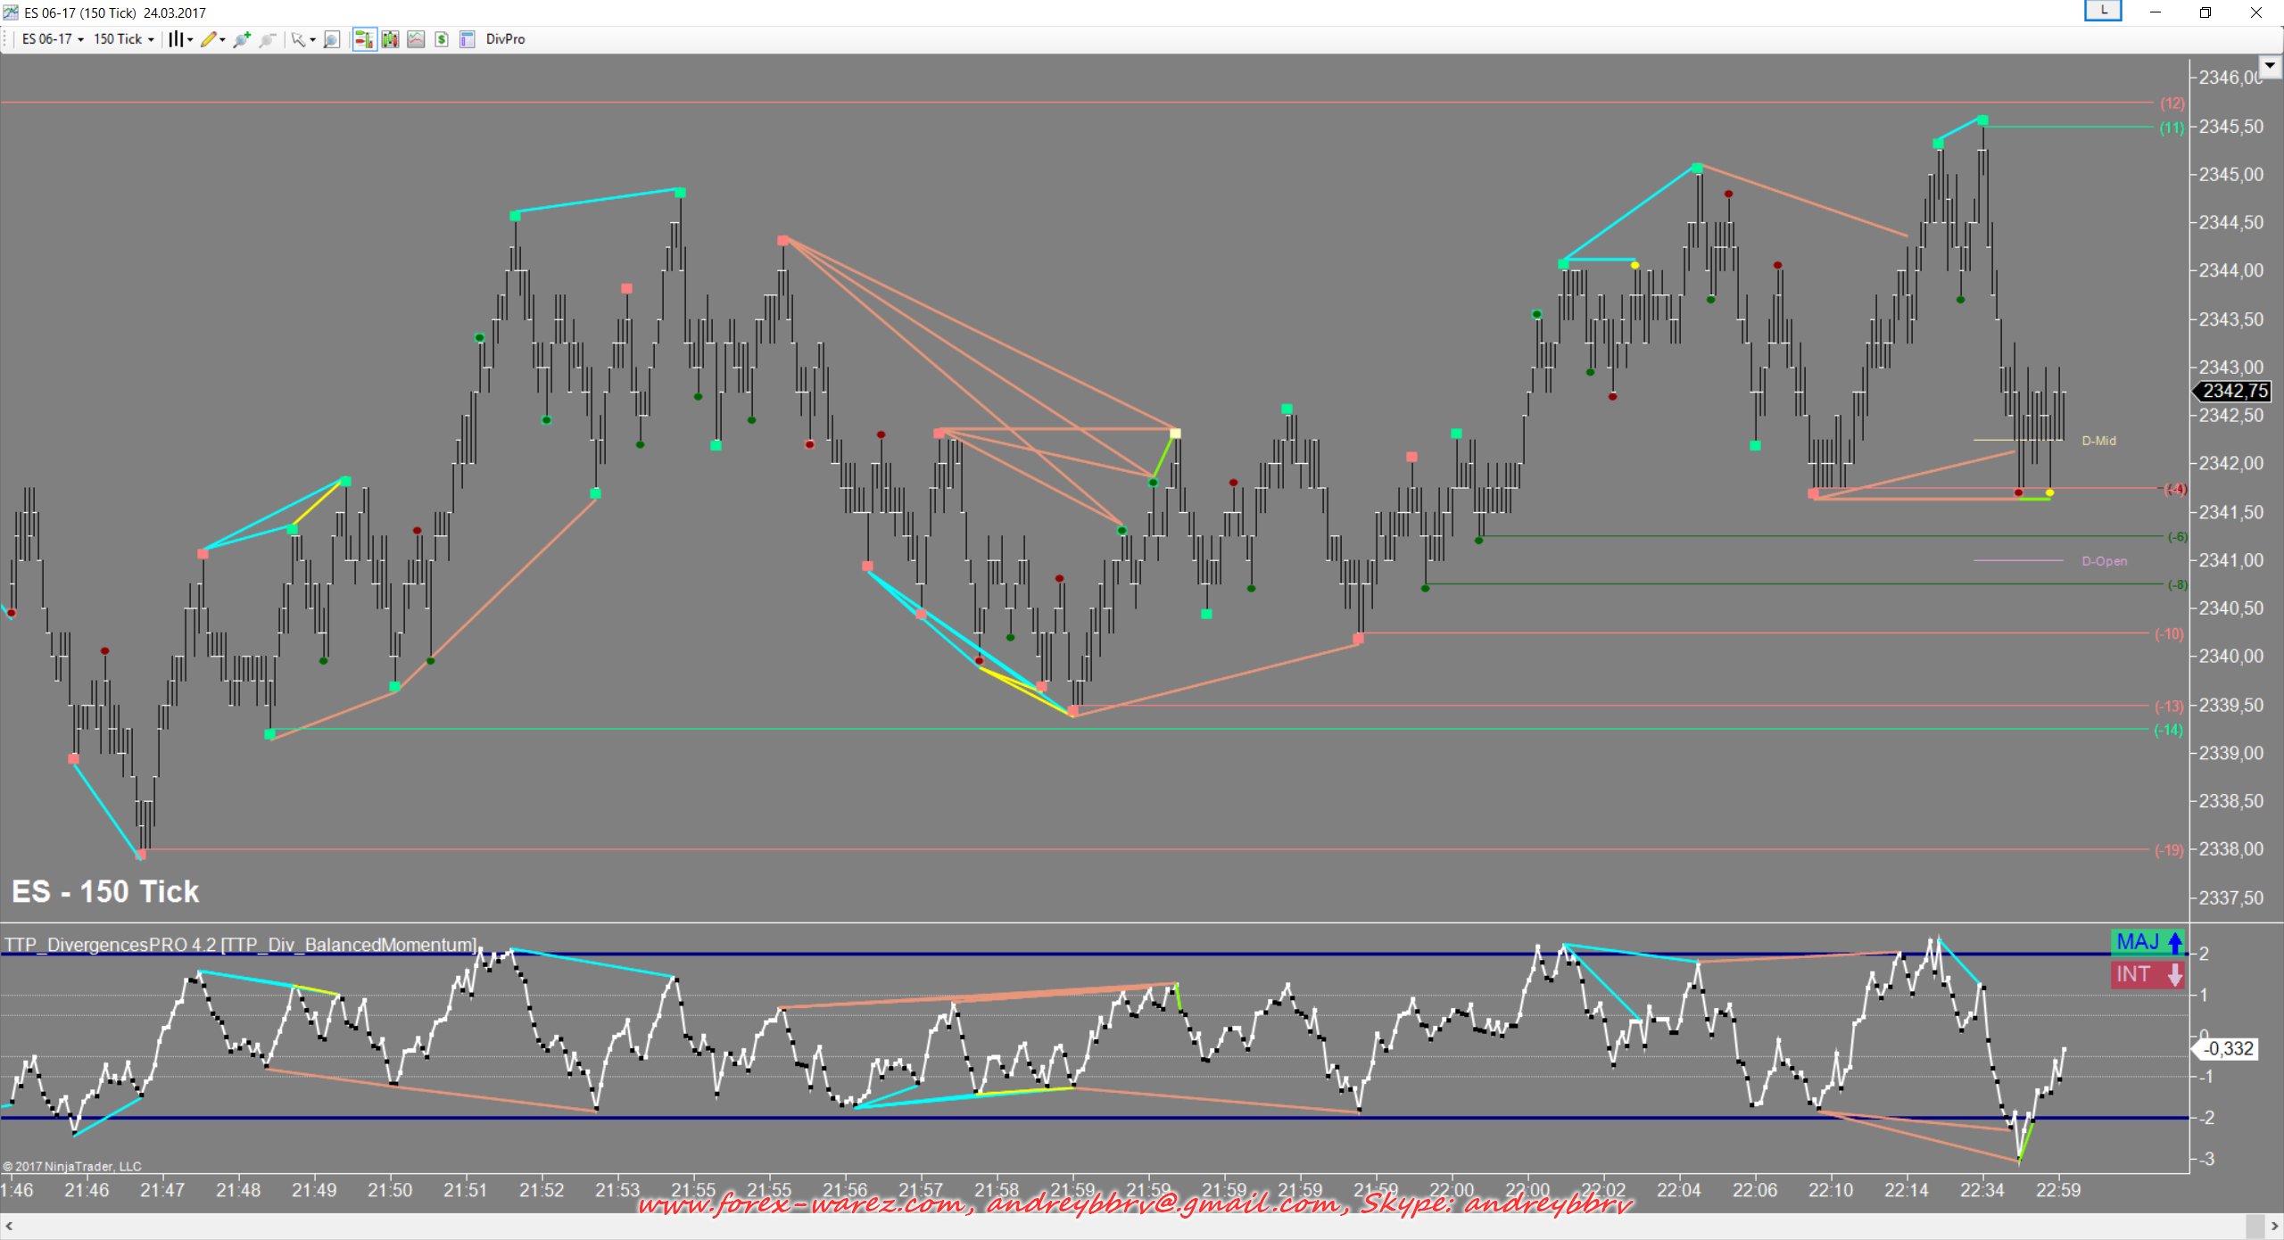Screen dimensions: 2284x1240
Task: Open the Strategies dollar icon
Action: [442, 39]
